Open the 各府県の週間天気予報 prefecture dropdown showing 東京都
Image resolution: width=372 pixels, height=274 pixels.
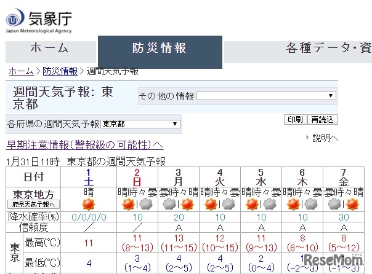pos(140,124)
